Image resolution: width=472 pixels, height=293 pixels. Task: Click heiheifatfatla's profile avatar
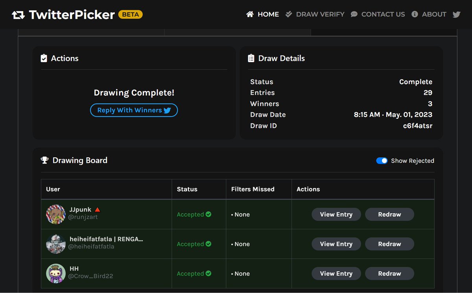pyautogui.click(x=56, y=244)
